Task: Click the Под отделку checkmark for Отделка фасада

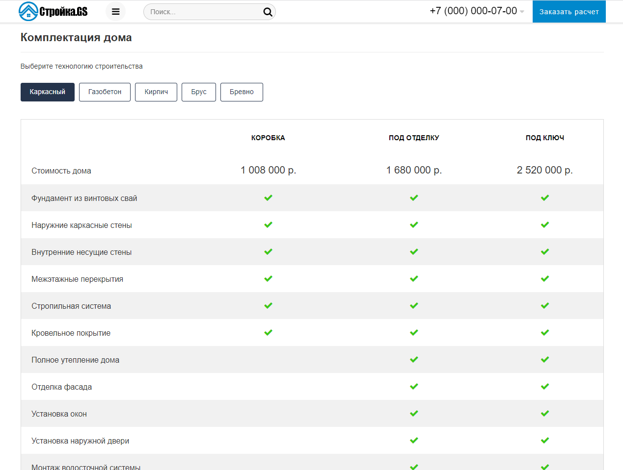Action: tap(414, 387)
